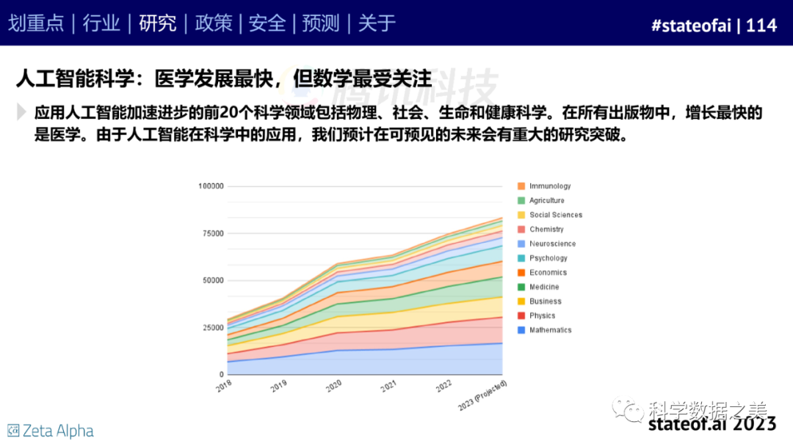Click the Zeta Alpha logo icon
This screenshot has width=793, height=446.
pyautogui.click(x=13, y=431)
